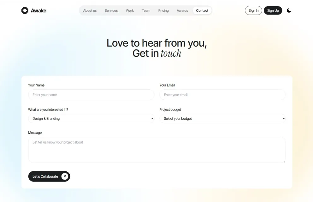Focus the Your Name input field
This screenshot has height=202, width=313.
pyautogui.click(x=91, y=95)
